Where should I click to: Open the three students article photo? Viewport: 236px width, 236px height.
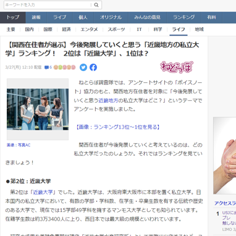38,109
